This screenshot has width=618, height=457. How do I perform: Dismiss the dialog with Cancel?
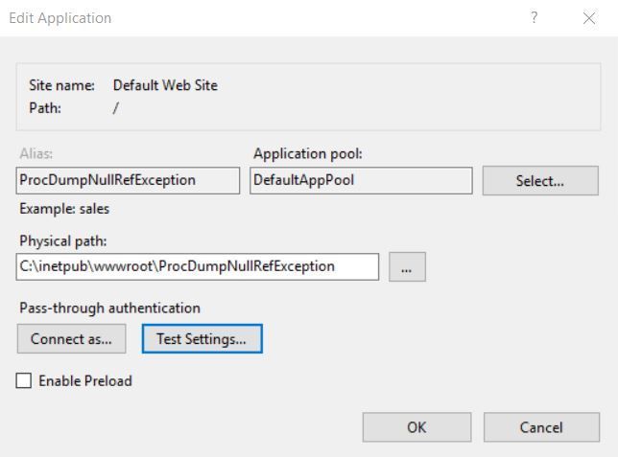(x=541, y=427)
